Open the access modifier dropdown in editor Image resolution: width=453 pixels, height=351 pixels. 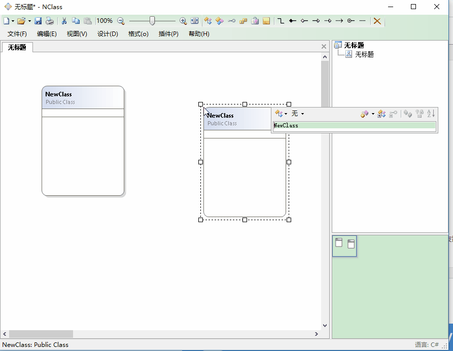281,114
